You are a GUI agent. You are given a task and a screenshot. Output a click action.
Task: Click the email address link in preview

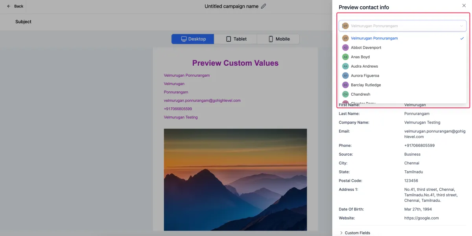[202, 100]
